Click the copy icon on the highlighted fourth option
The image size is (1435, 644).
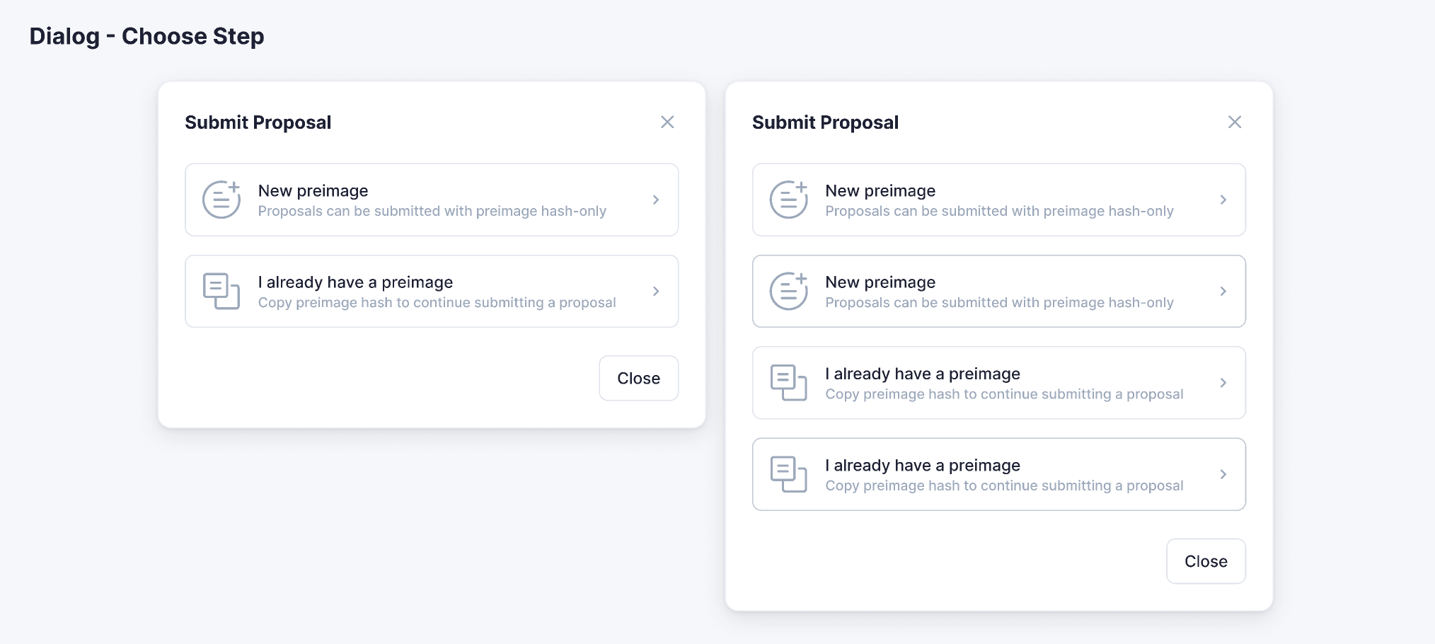coord(788,474)
